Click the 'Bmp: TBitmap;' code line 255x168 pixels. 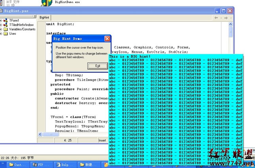[x=69, y=75]
